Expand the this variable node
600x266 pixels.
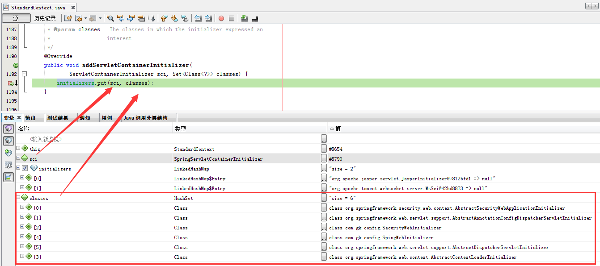point(18,148)
